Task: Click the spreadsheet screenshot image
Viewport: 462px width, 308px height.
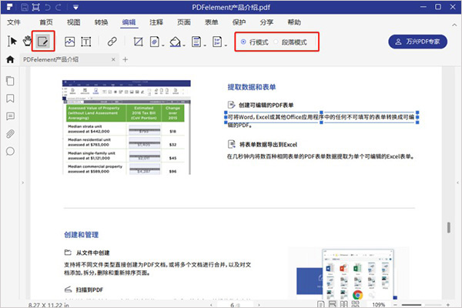Action: pyautogui.click(x=126, y=127)
